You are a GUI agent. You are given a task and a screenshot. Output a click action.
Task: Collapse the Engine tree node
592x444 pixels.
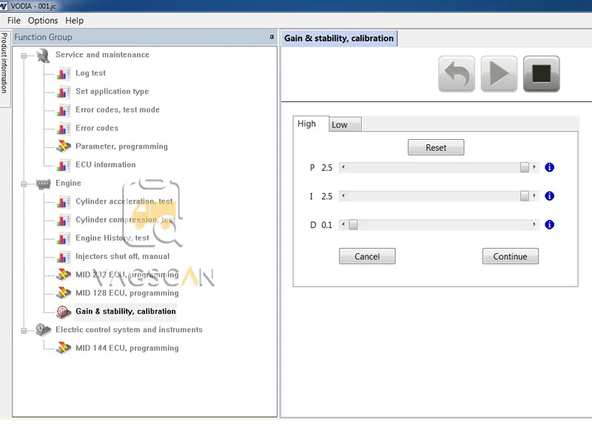coord(24,184)
